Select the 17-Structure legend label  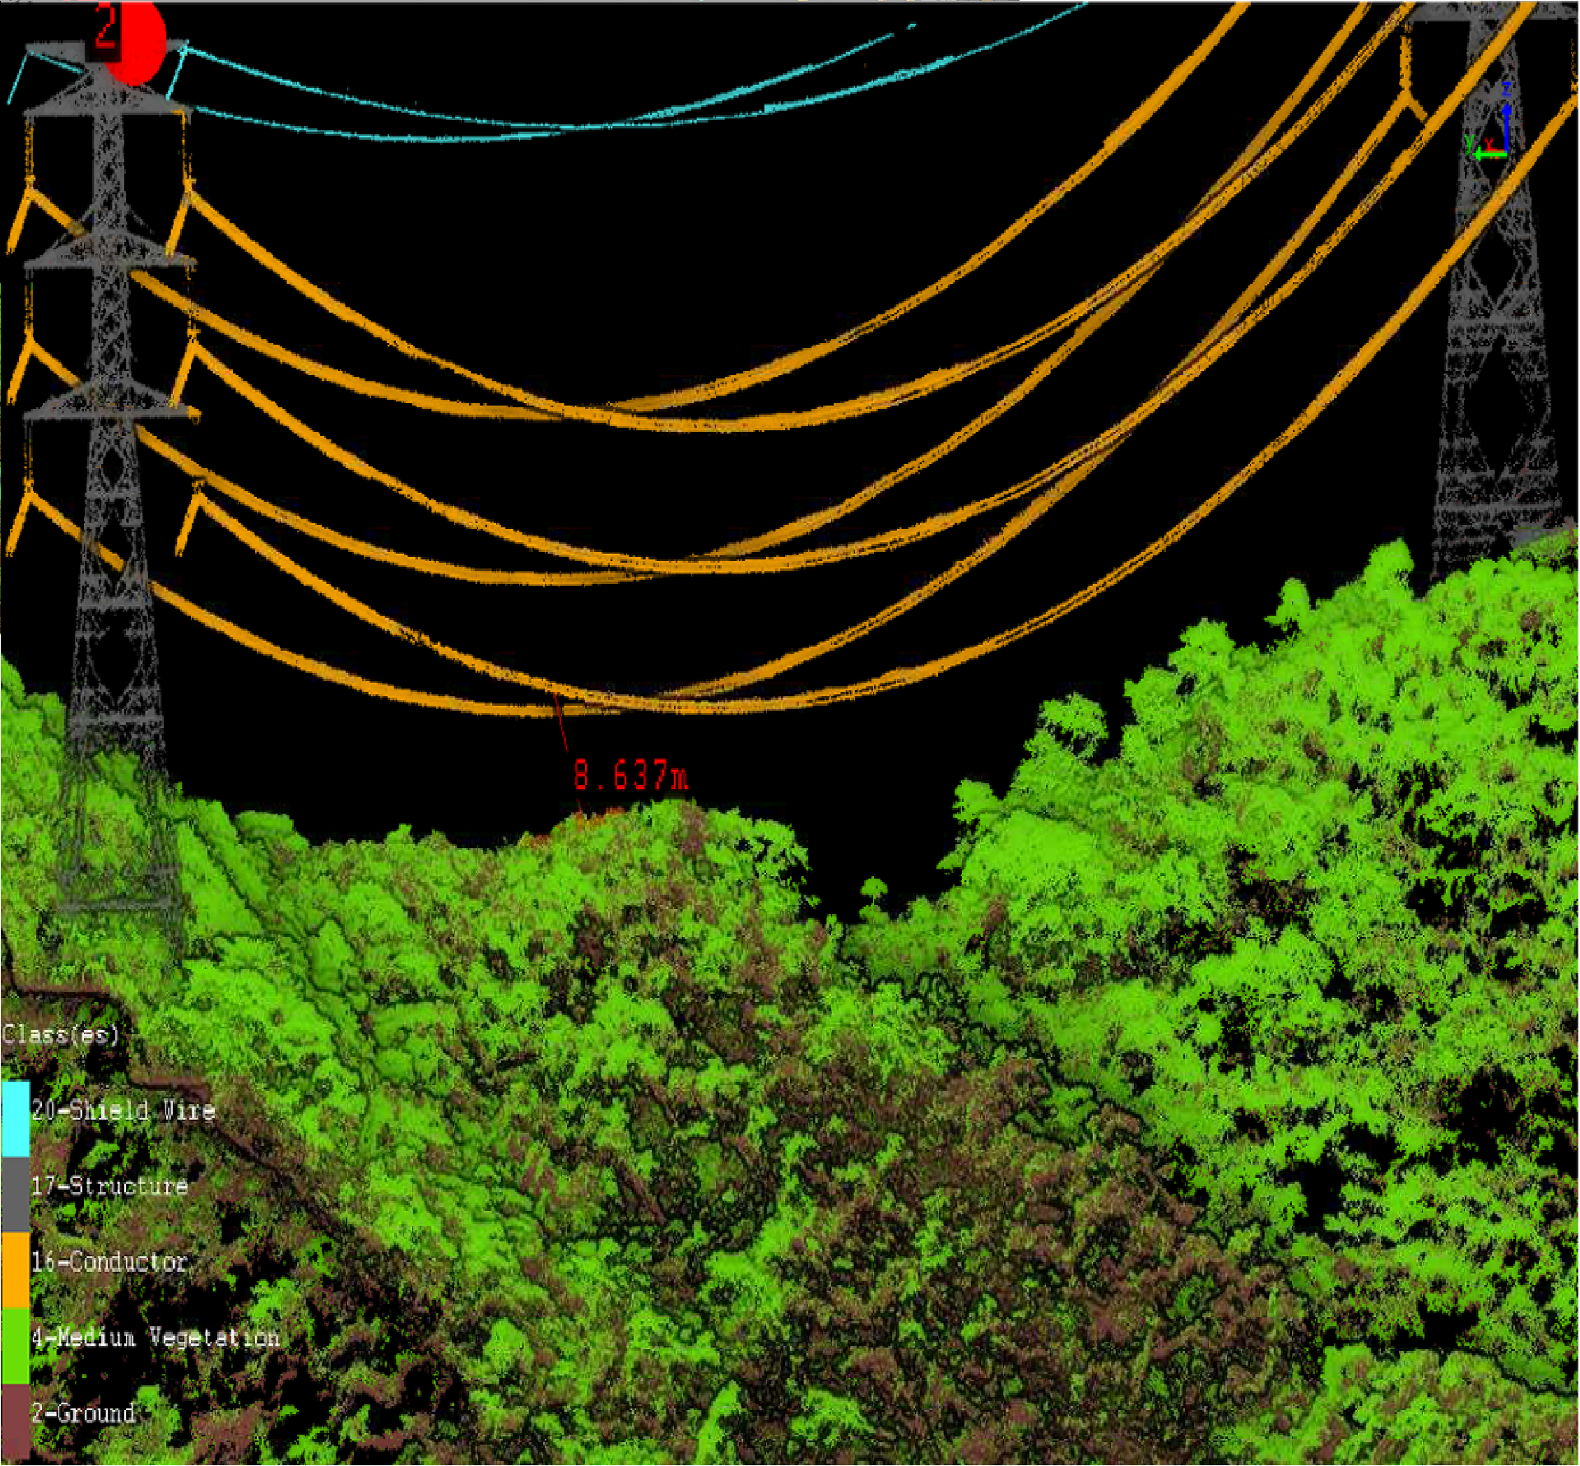point(109,1187)
